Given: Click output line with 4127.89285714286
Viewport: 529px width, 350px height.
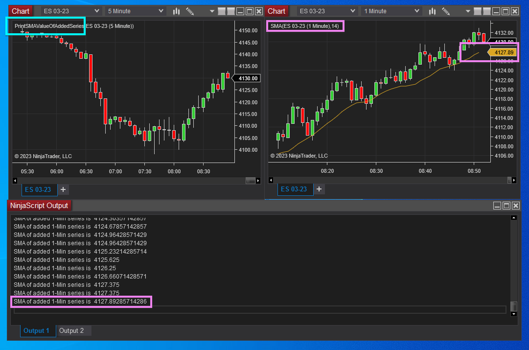Looking at the screenshot, I should (80, 302).
